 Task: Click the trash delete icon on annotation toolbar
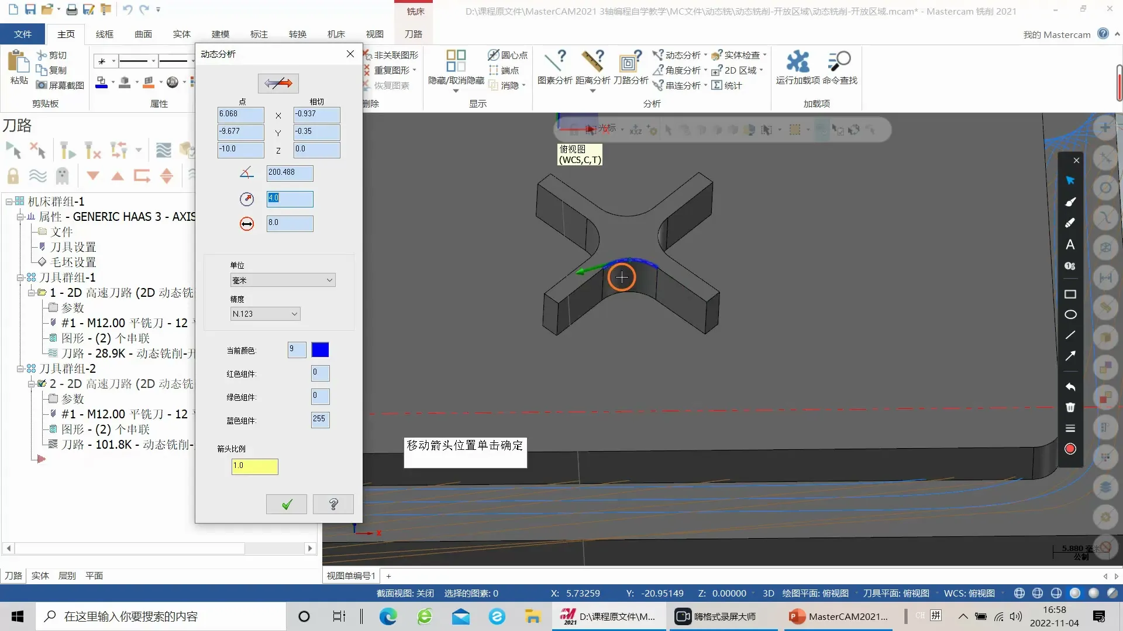(x=1070, y=407)
